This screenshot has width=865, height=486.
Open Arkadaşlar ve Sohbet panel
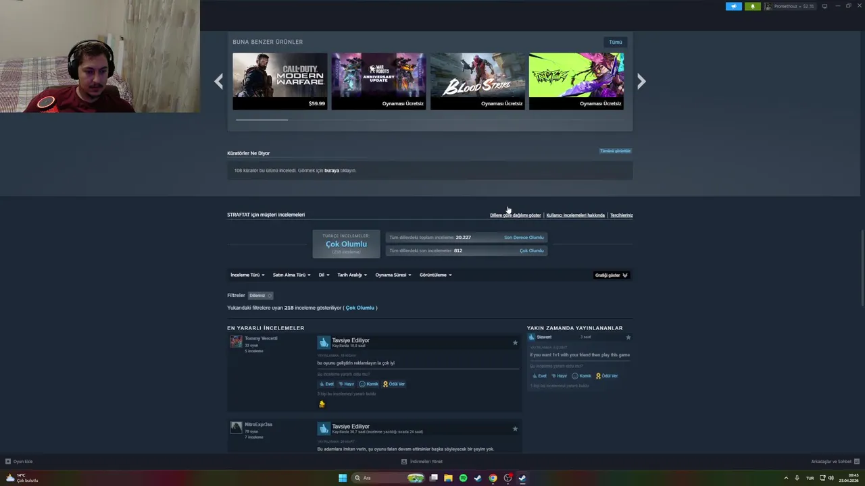pos(835,462)
